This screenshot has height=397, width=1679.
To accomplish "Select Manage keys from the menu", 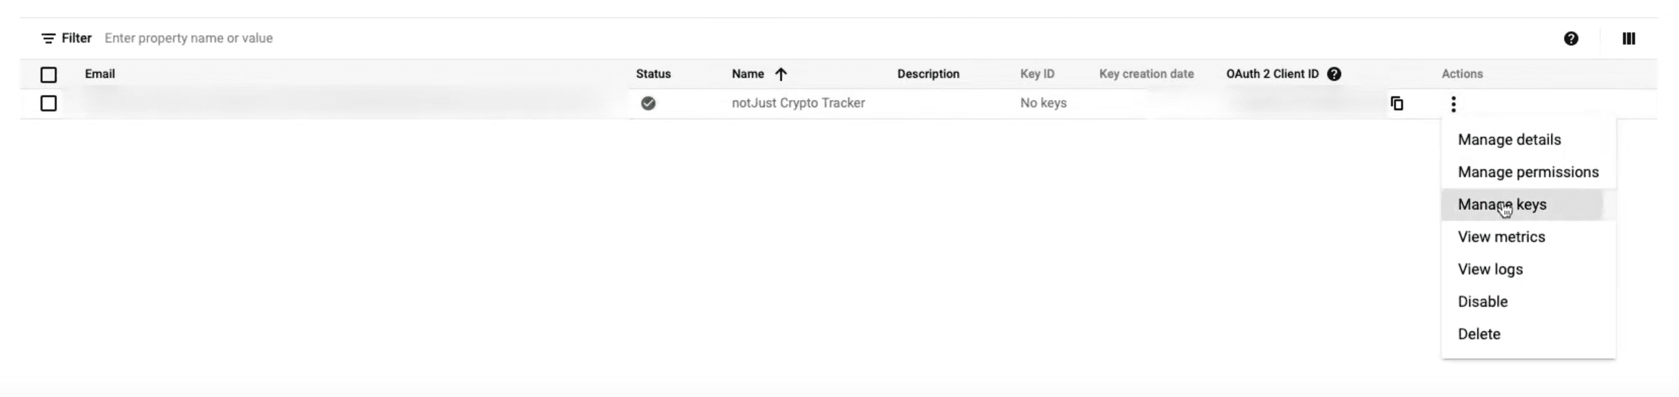I will point(1503,205).
